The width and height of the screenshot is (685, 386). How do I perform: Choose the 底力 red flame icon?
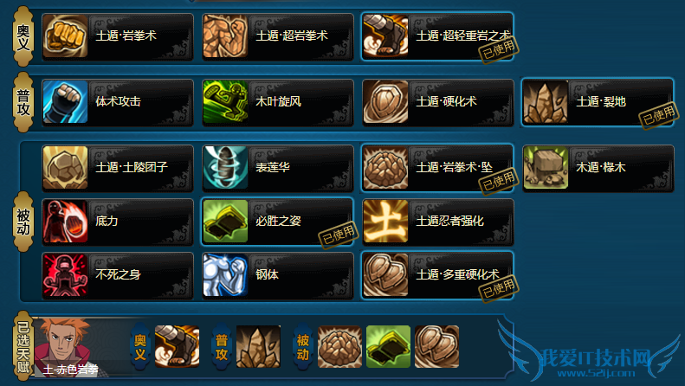[x=65, y=222]
